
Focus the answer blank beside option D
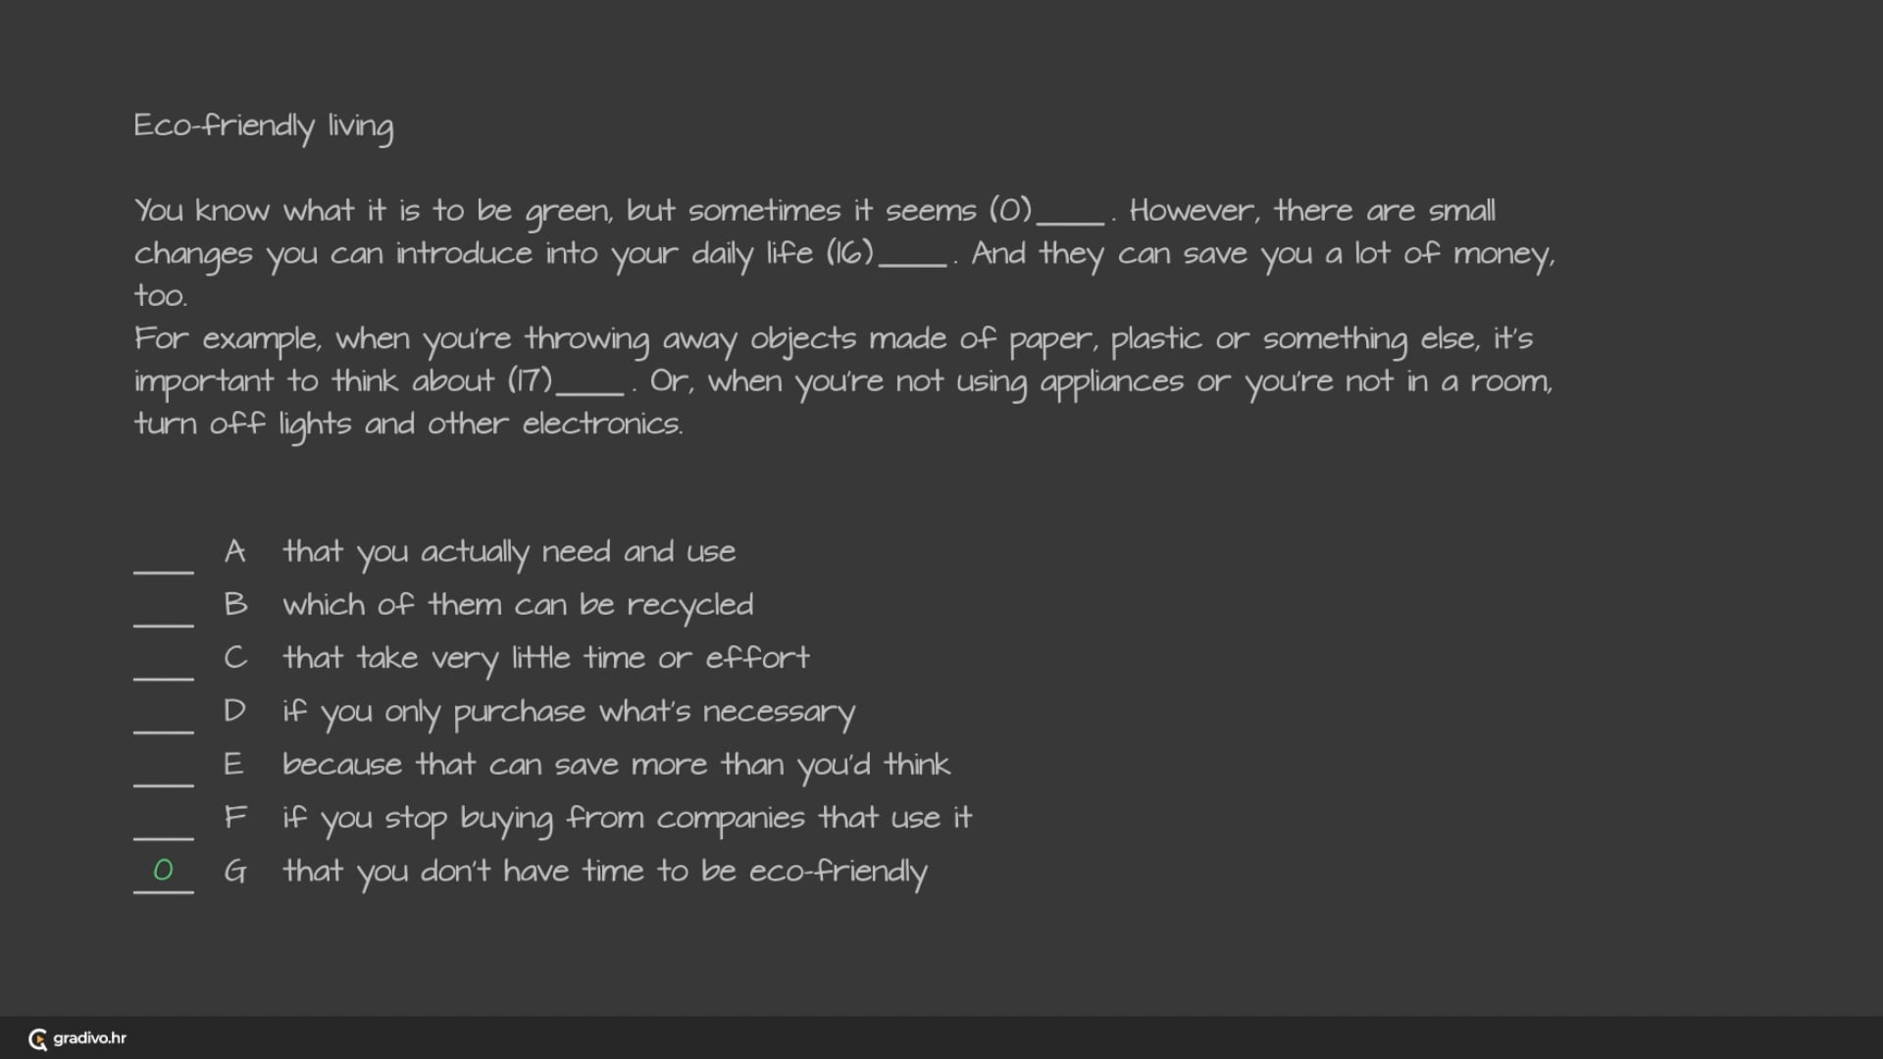point(164,718)
